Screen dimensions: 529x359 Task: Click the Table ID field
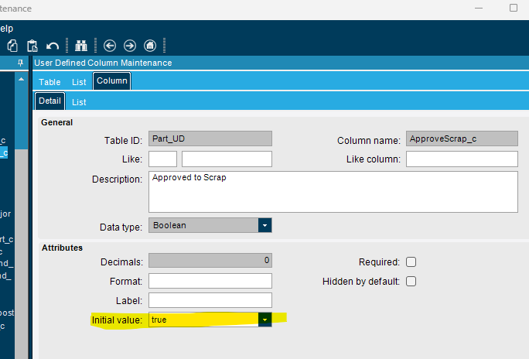pyautogui.click(x=210, y=138)
